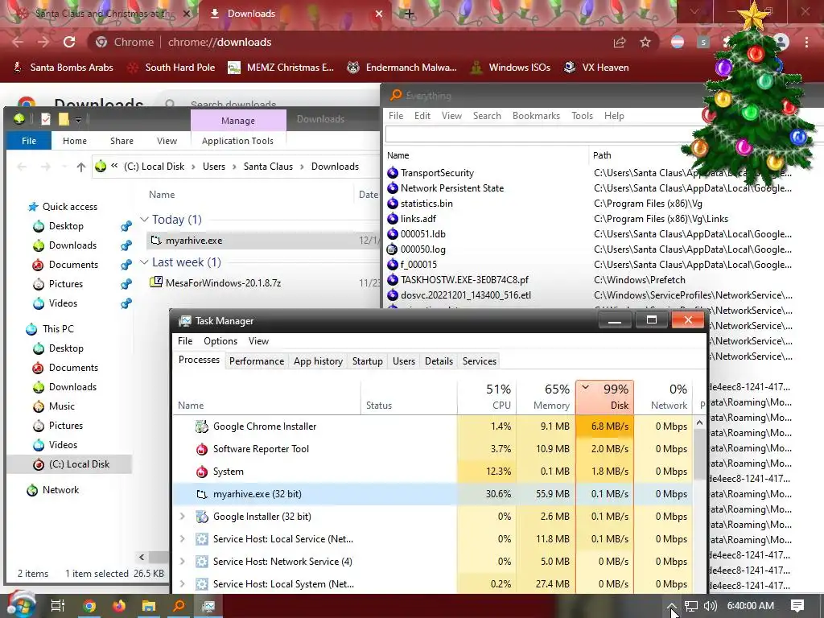Open Music under This PC

click(x=61, y=406)
